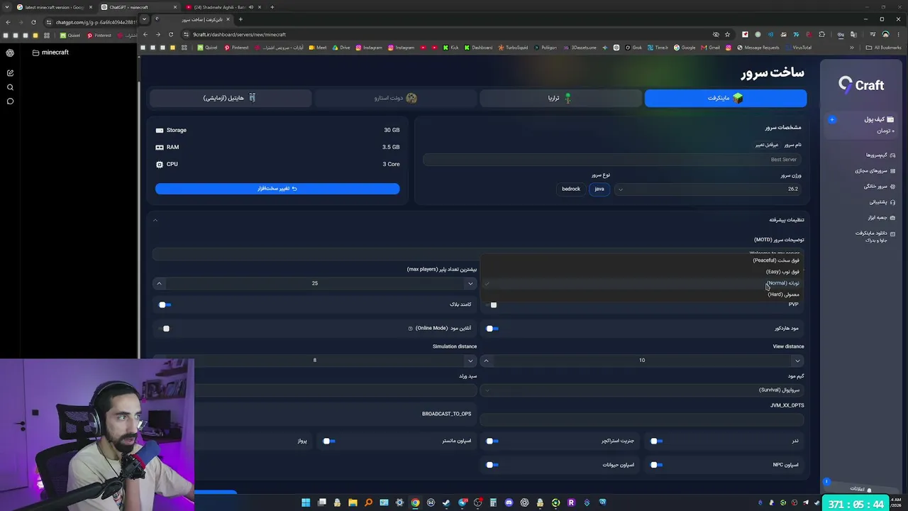This screenshot has height=511, width=908.
Task: Reload the 9craft page
Action: click(171, 34)
